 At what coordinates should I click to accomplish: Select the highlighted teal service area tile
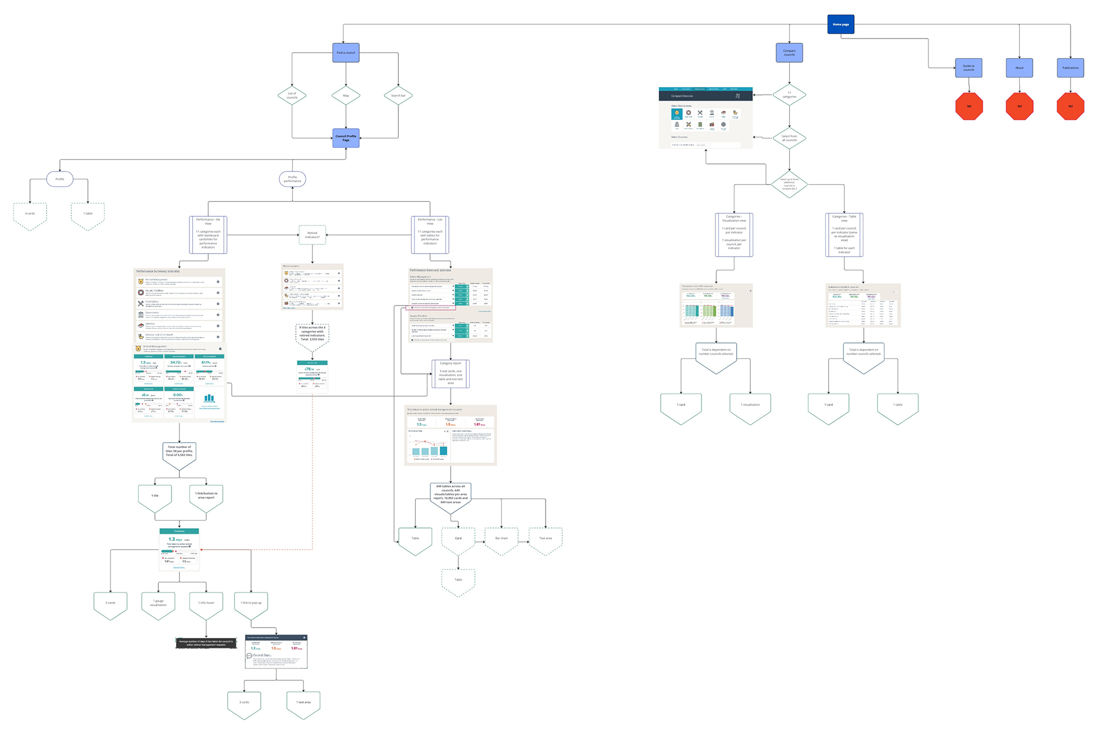pos(677,114)
